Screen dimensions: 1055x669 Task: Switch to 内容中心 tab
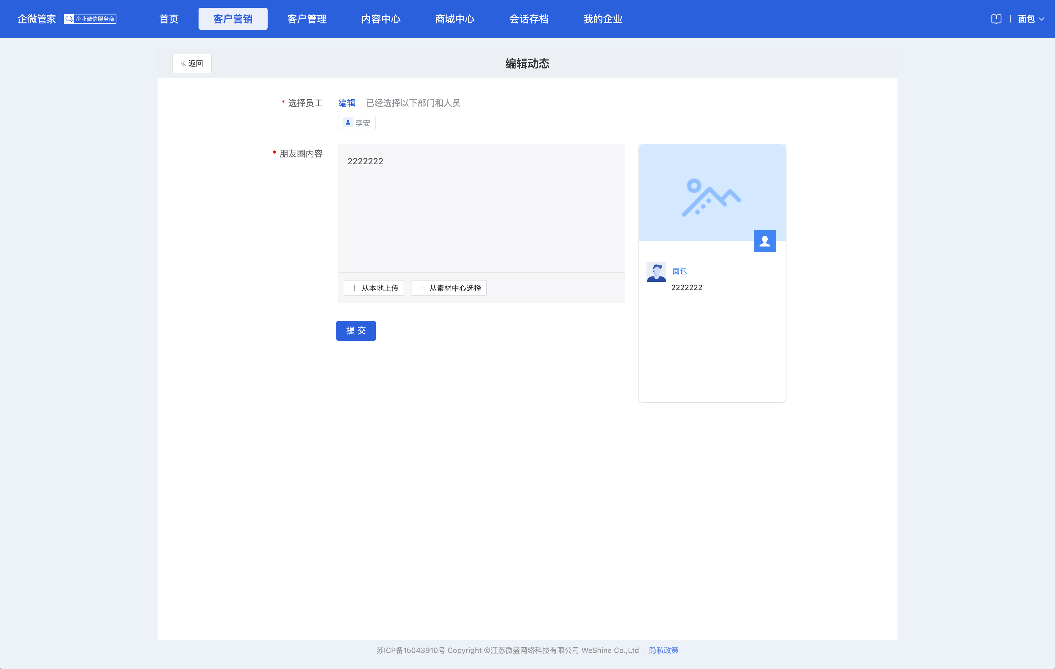[x=381, y=19]
